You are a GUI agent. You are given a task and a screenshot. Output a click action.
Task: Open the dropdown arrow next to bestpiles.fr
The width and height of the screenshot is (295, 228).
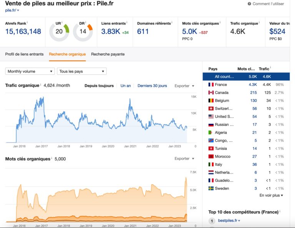239,221
